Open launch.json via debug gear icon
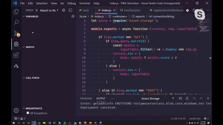223x125 pixels. tap(63, 10)
